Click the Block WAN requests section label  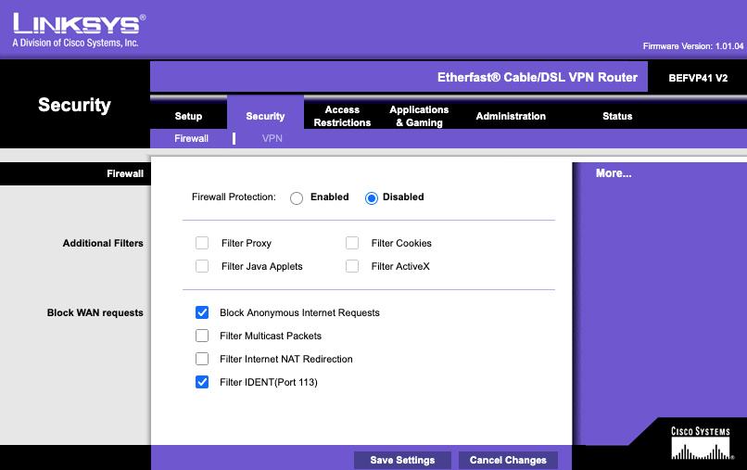[x=95, y=312]
